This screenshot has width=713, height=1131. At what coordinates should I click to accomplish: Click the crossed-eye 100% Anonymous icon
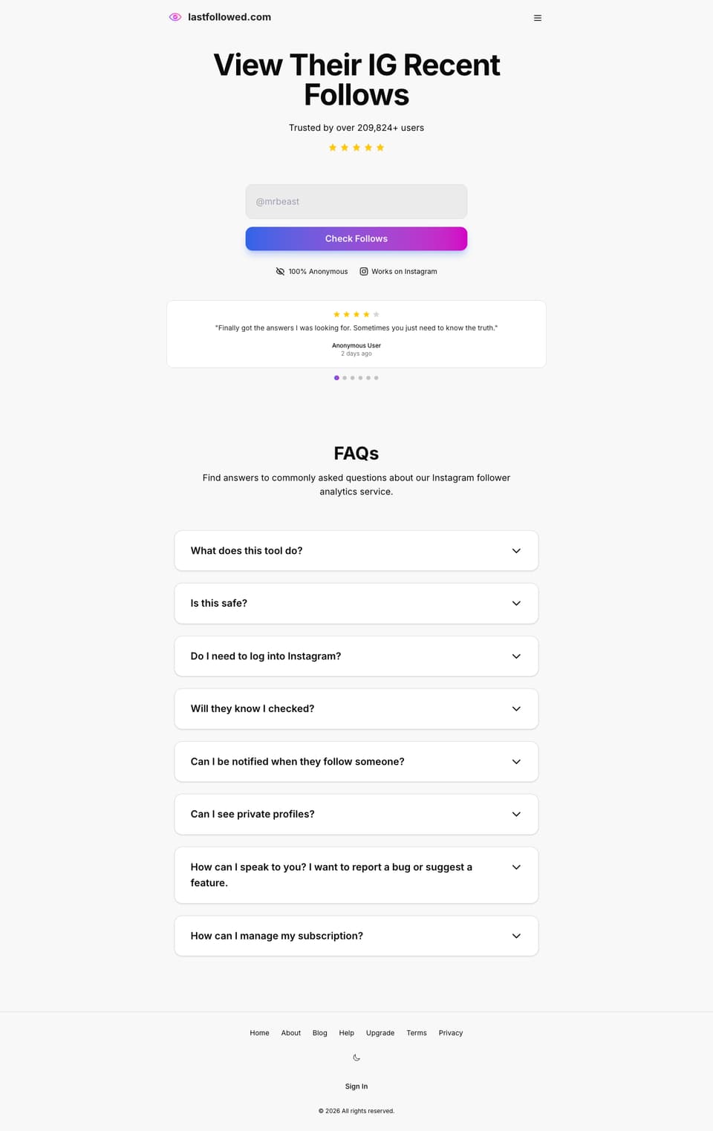coord(280,271)
